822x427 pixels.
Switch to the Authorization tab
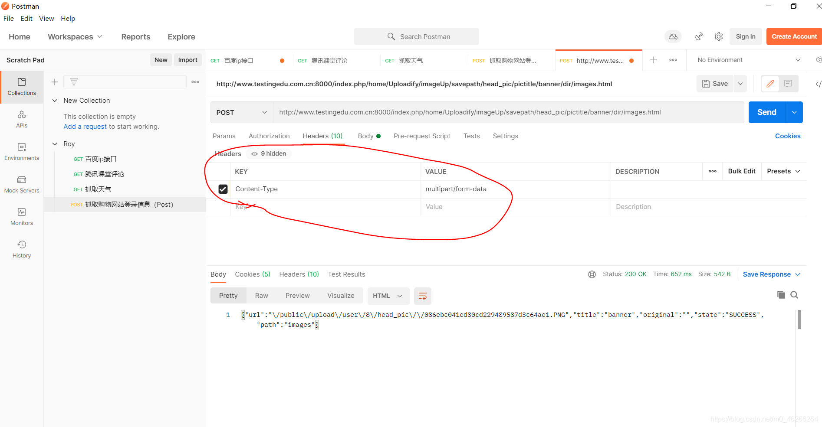[269, 136]
